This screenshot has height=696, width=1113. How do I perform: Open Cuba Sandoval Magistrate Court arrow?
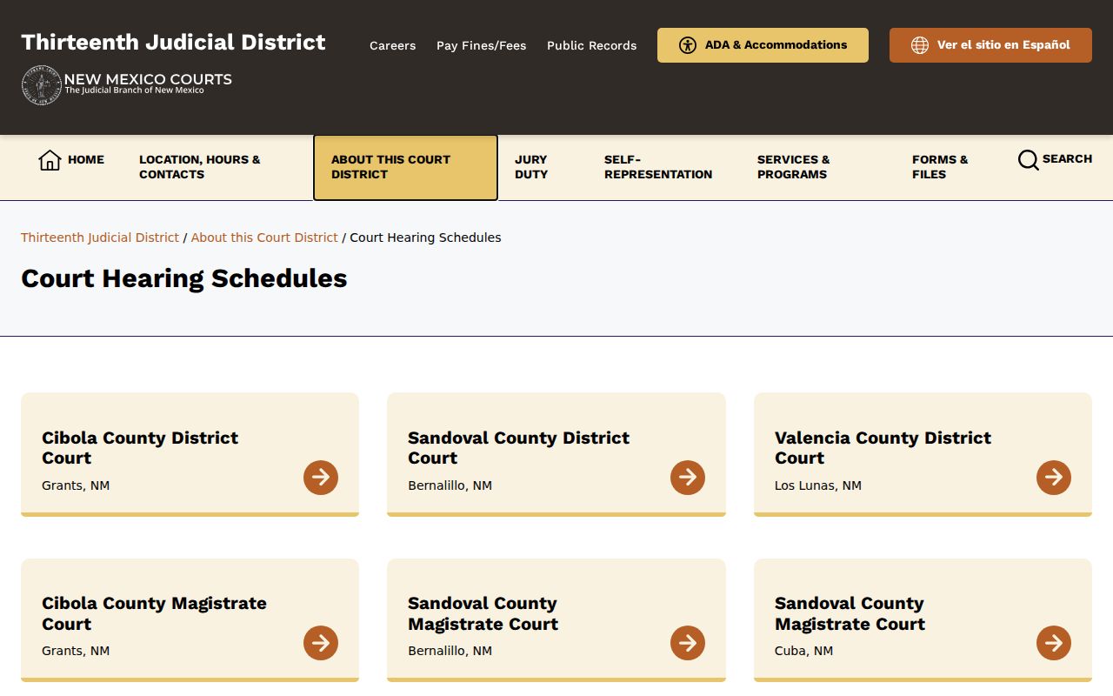(x=1054, y=643)
